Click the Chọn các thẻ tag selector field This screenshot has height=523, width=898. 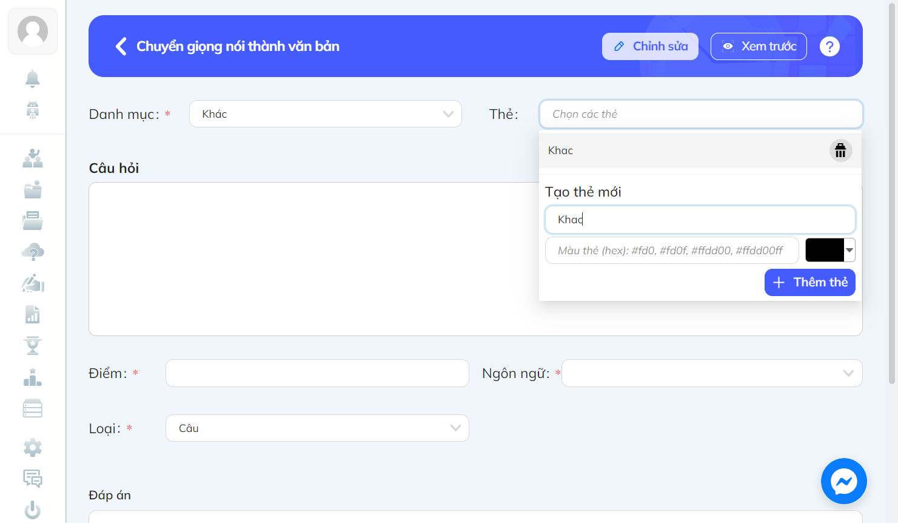701,114
